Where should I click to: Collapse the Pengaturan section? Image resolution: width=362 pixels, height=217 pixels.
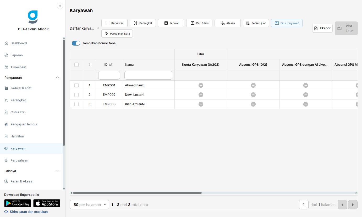tap(58, 78)
